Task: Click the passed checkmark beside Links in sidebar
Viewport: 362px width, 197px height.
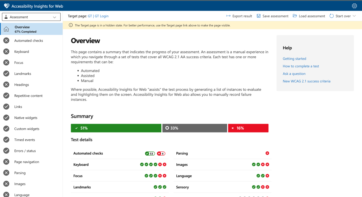Action: [x=6, y=107]
